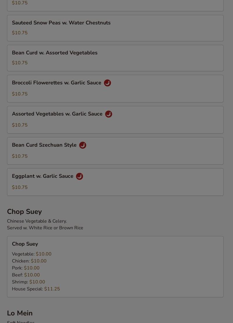Click the Chop Suey section heading
233x323 pixels.
pos(24,212)
